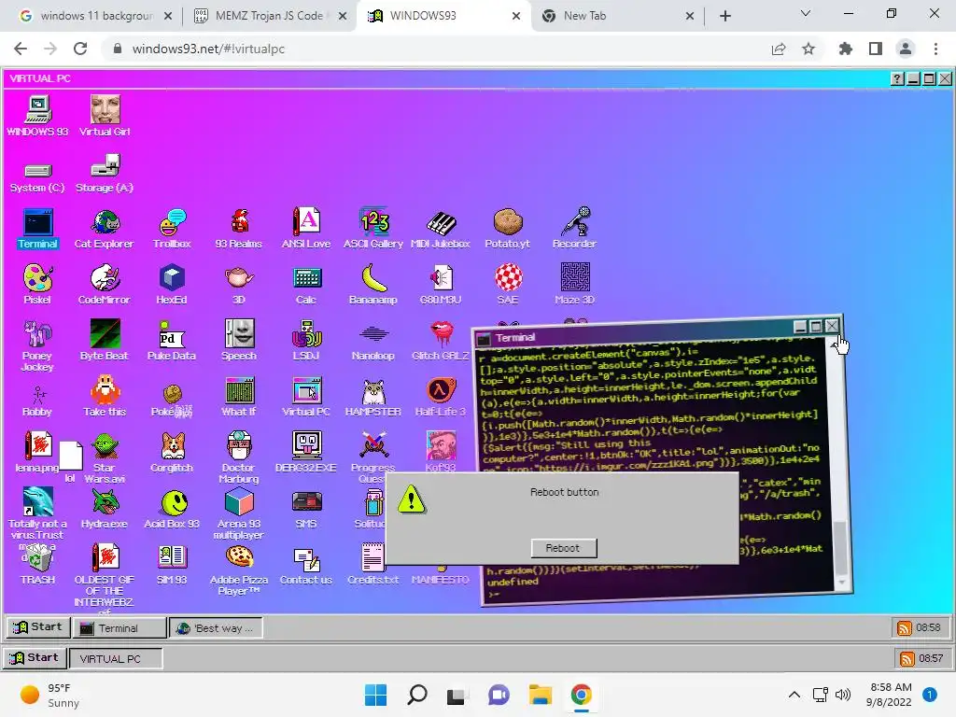Viewport: 956px width, 717px height.
Task: Open the Potato.yt icon
Action: (x=507, y=229)
